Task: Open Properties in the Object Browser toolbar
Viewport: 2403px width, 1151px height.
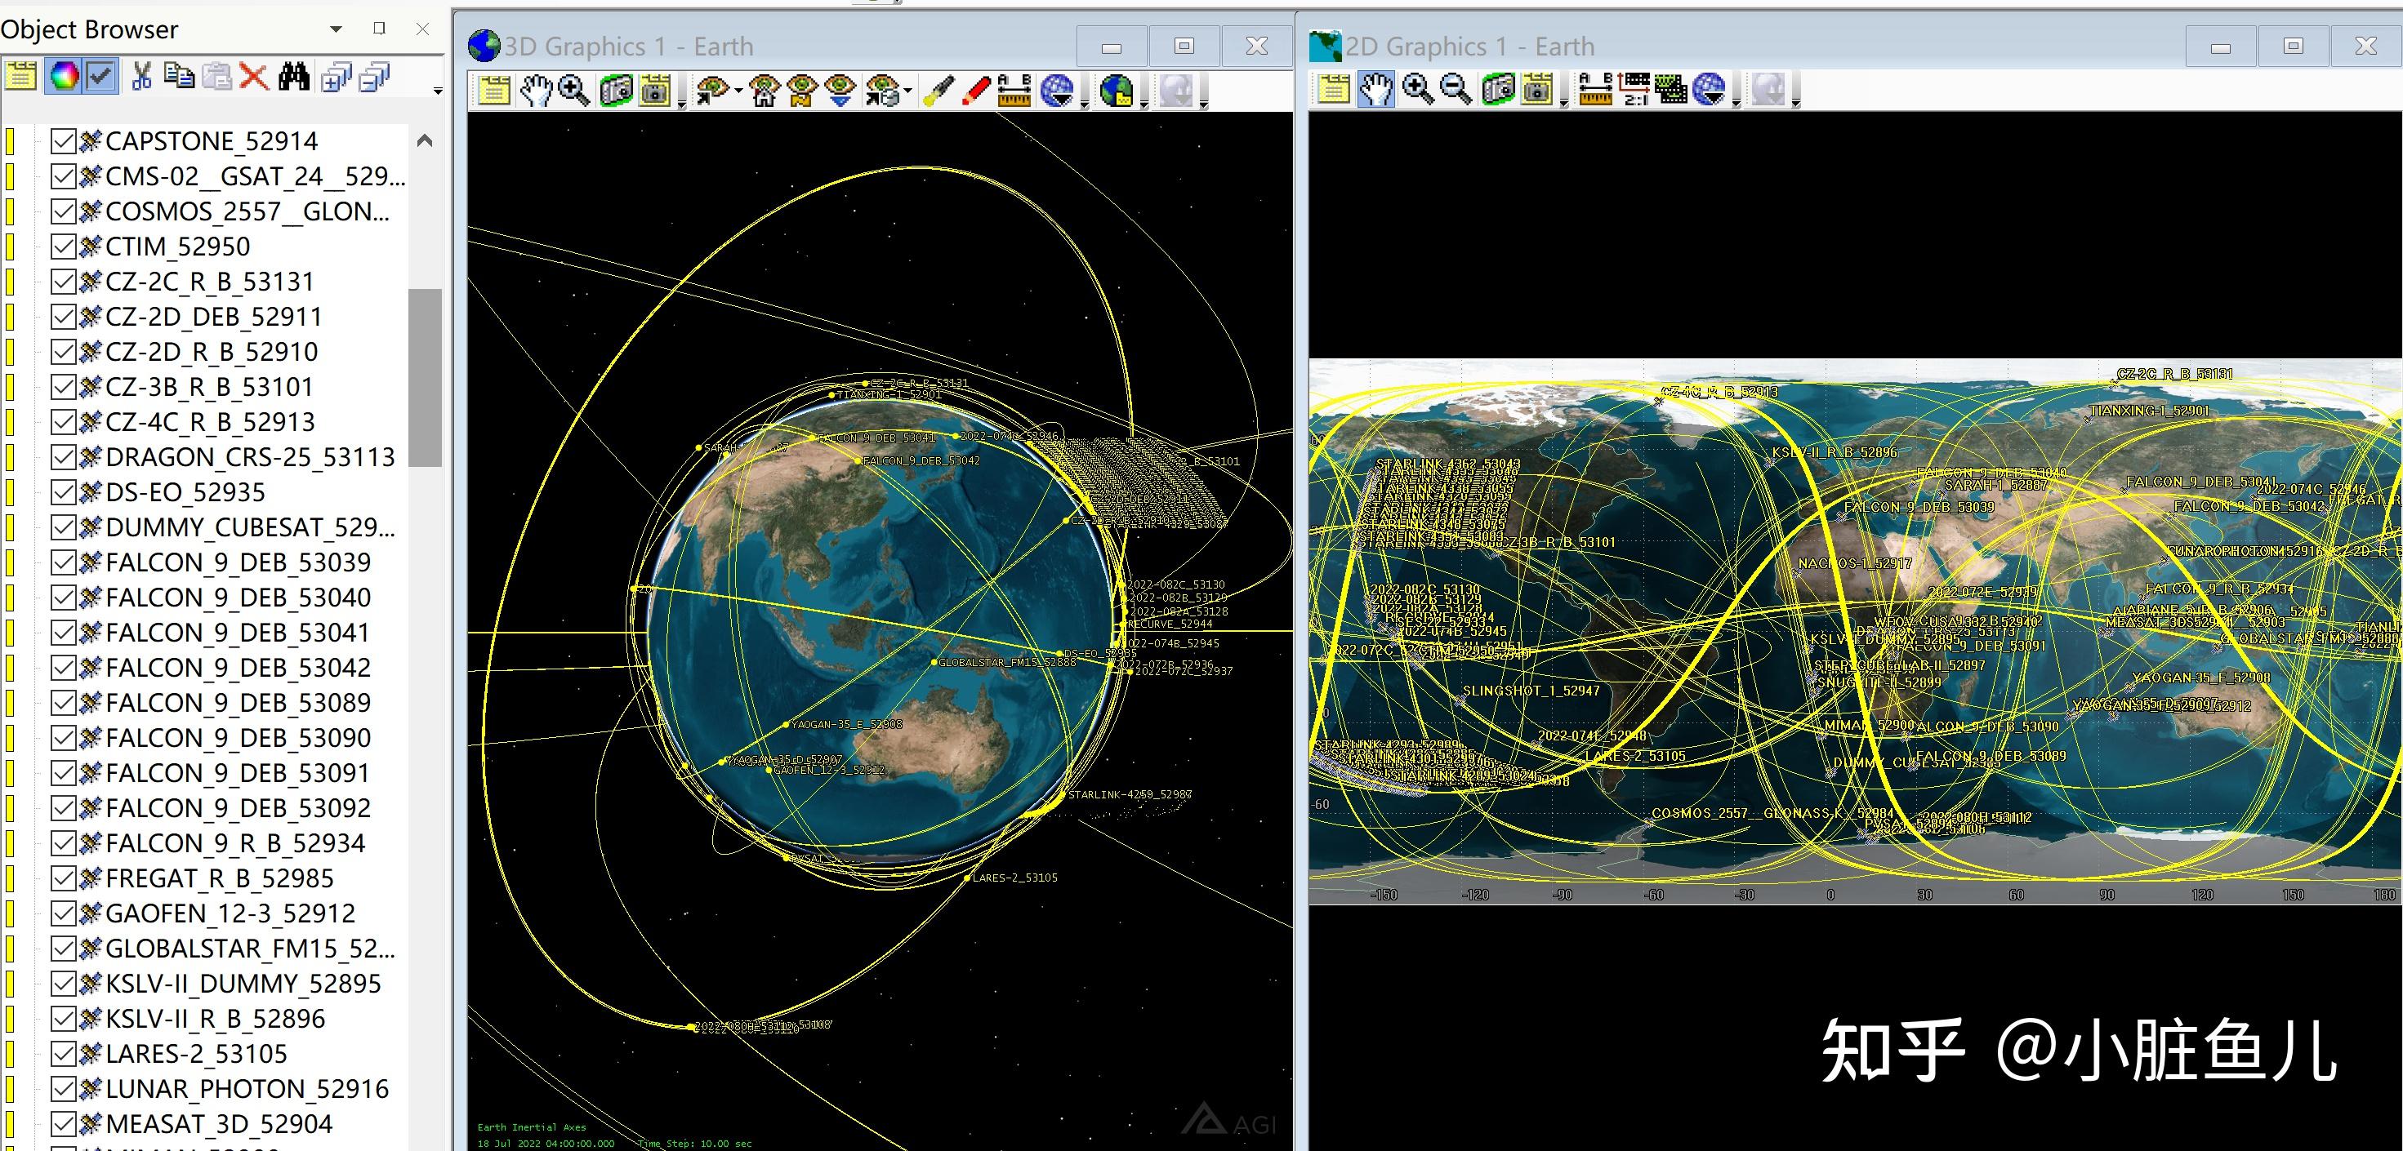Action: tap(20, 77)
